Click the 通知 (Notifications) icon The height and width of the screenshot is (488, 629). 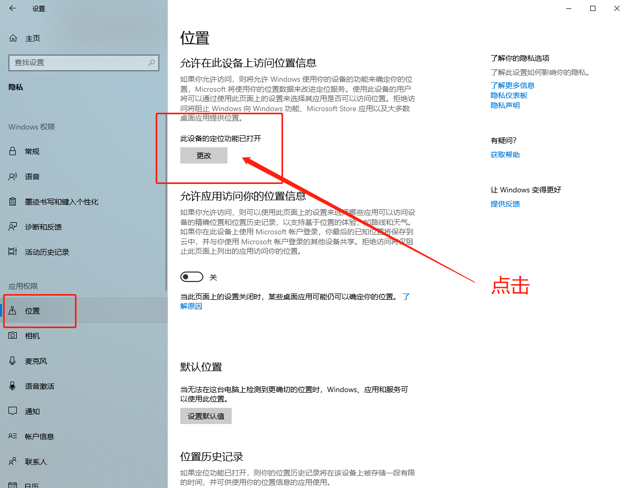point(13,411)
